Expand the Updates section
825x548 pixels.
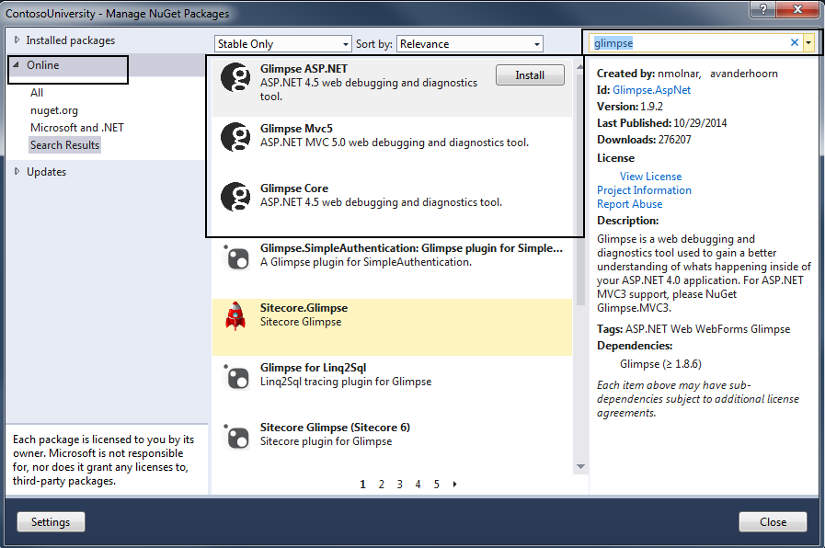pyautogui.click(x=17, y=171)
